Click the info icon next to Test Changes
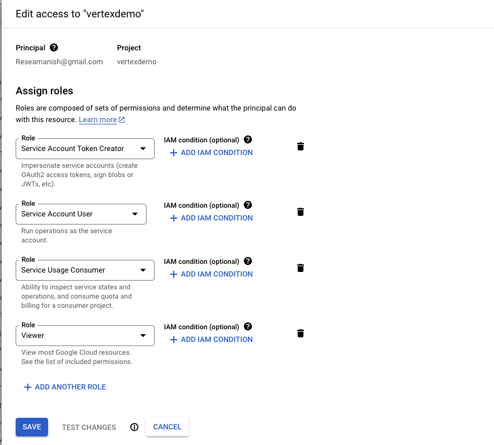Screen dimensions: 494x445 (134, 427)
